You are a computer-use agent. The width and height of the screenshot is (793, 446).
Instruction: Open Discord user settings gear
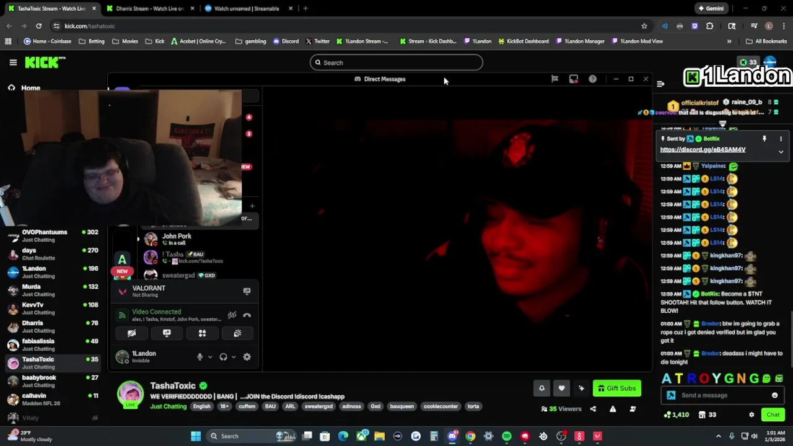point(247,357)
